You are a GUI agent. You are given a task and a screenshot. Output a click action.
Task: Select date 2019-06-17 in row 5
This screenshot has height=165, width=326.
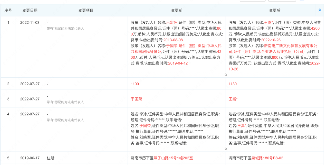tap(30, 158)
